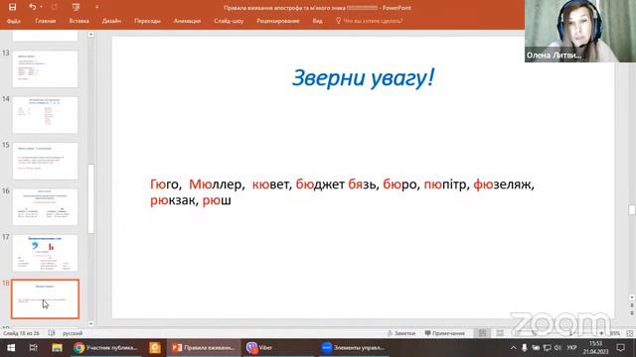
Task: Click the 'русский' language indicator
Action: click(x=73, y=333)
